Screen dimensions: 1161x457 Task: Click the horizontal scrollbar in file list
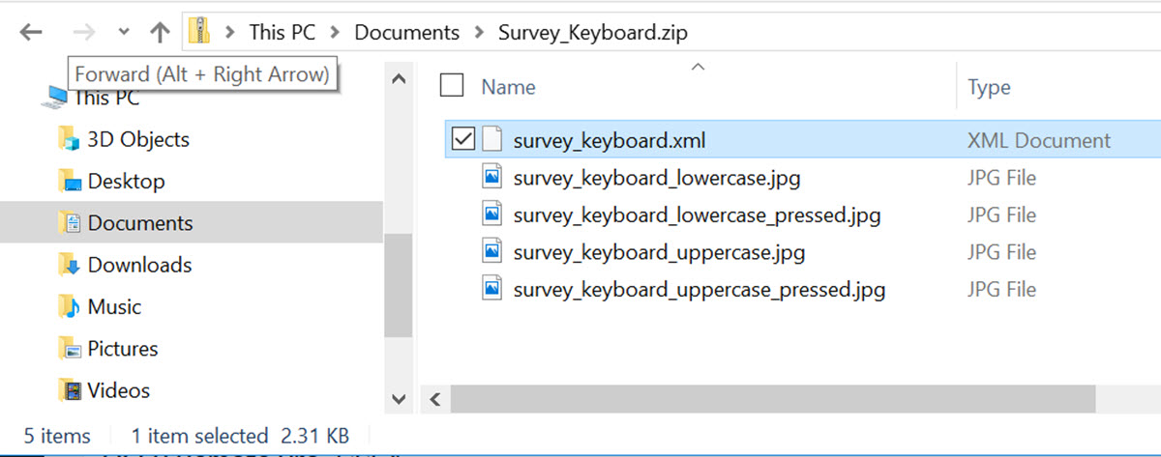[772, 398]
